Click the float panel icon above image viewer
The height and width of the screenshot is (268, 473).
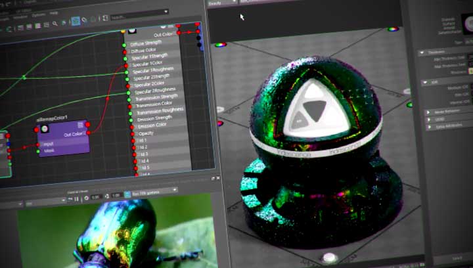(x=212, y=178)
